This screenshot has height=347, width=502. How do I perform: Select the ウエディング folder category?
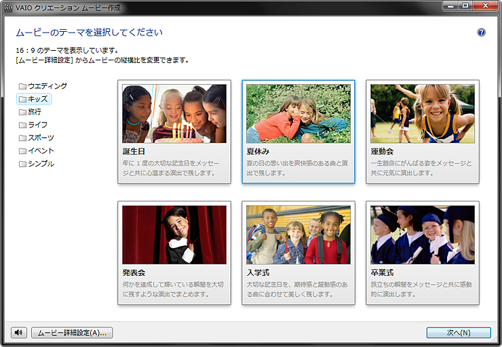tap(47, 86)
